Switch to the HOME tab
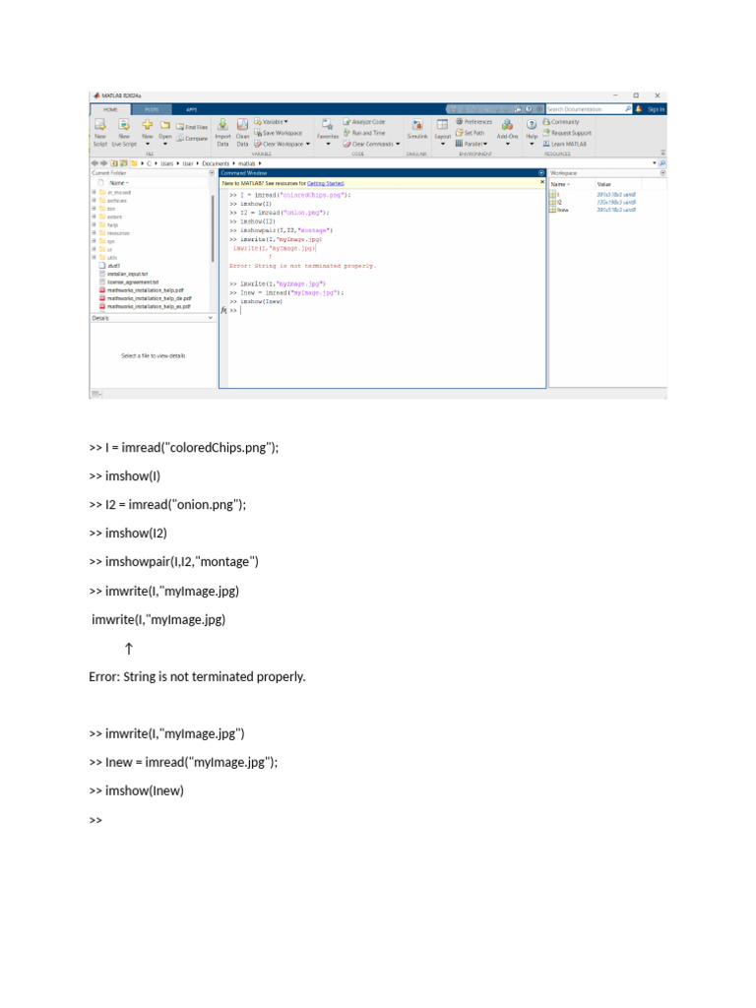 [x=110, y=109]
